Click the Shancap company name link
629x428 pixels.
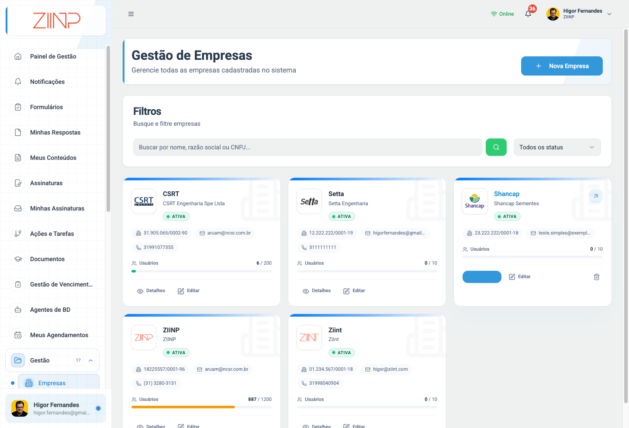click(x=507, y=194)
